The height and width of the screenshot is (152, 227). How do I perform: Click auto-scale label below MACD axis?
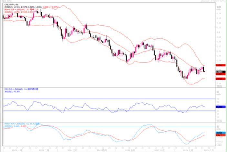pos(219,145)
